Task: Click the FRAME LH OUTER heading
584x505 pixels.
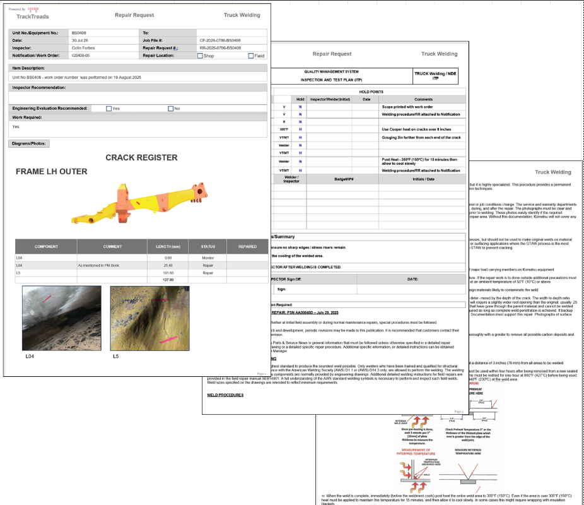Action: pos(51,172)
